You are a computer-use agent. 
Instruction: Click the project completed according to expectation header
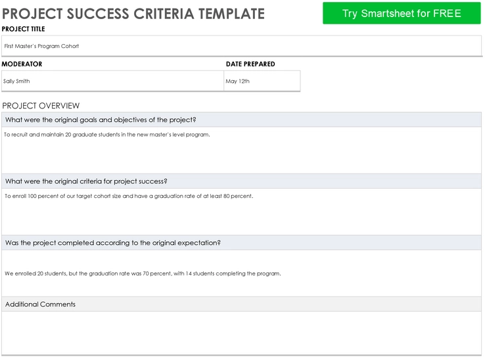click(241, 243)
